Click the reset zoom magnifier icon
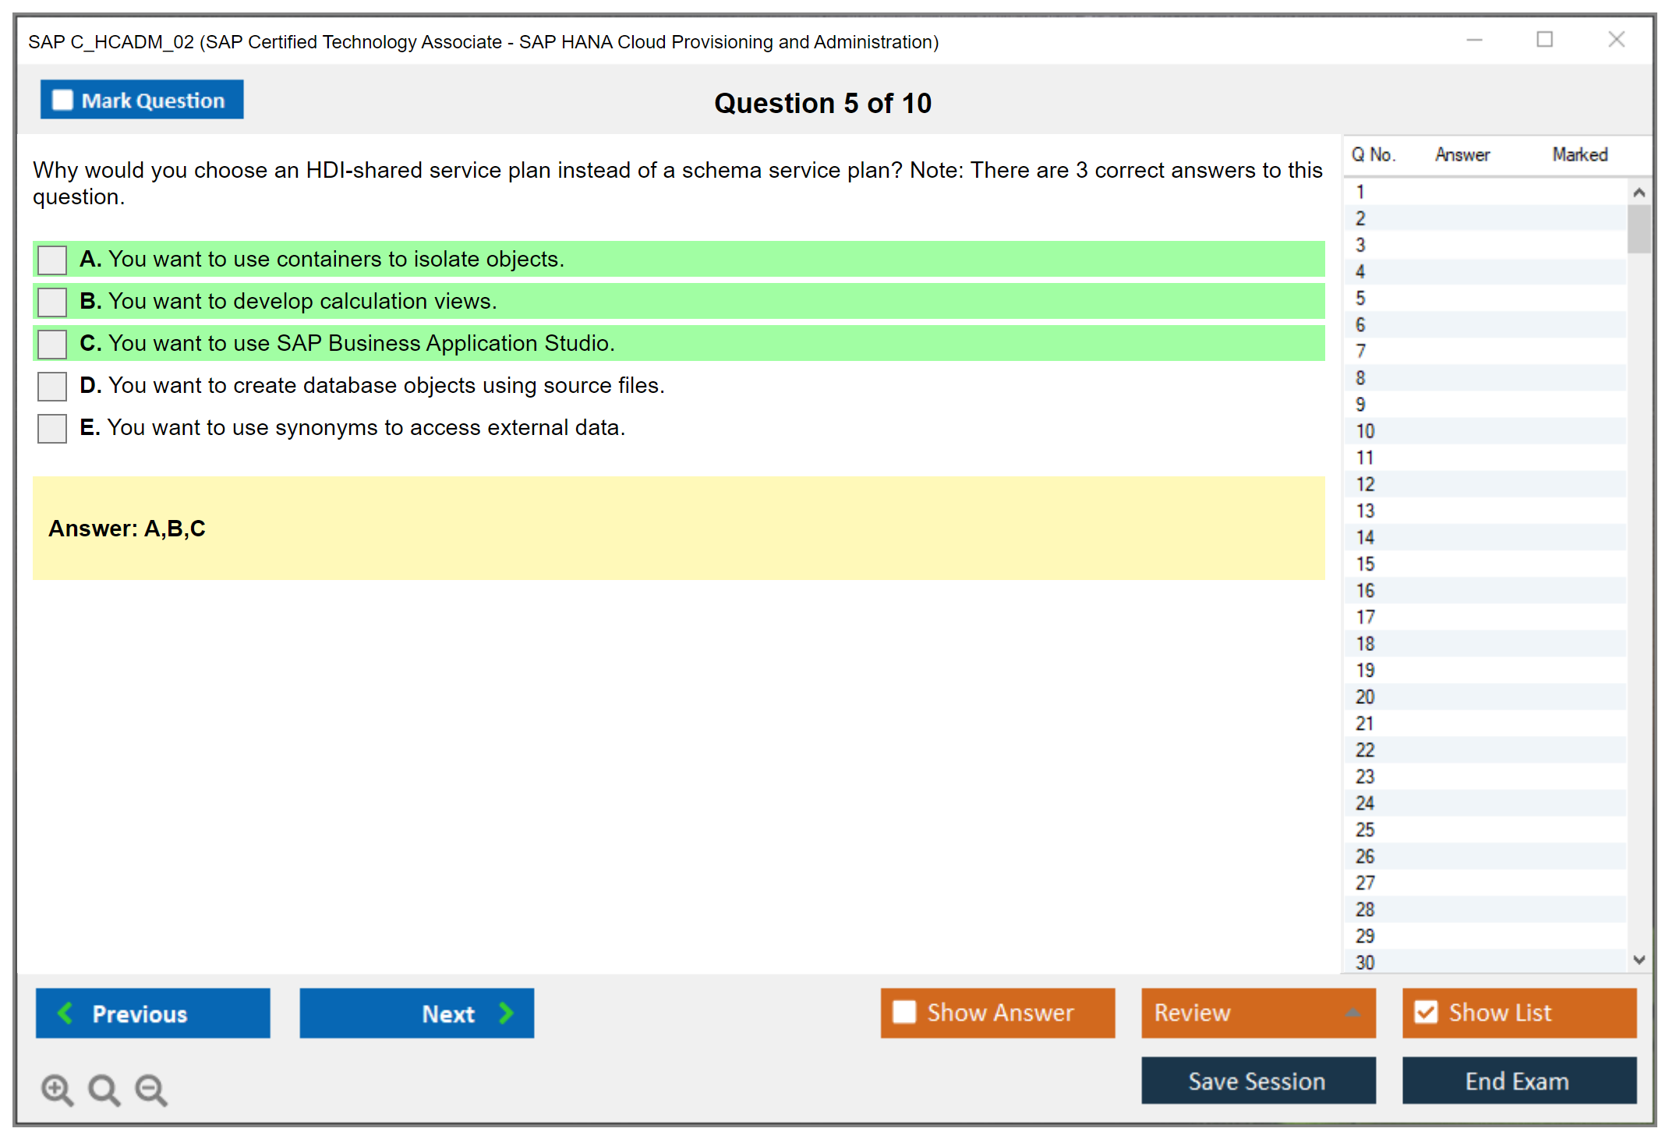The height and width of the screenshot is (1146, 1676). click(x=104, y=1089)
